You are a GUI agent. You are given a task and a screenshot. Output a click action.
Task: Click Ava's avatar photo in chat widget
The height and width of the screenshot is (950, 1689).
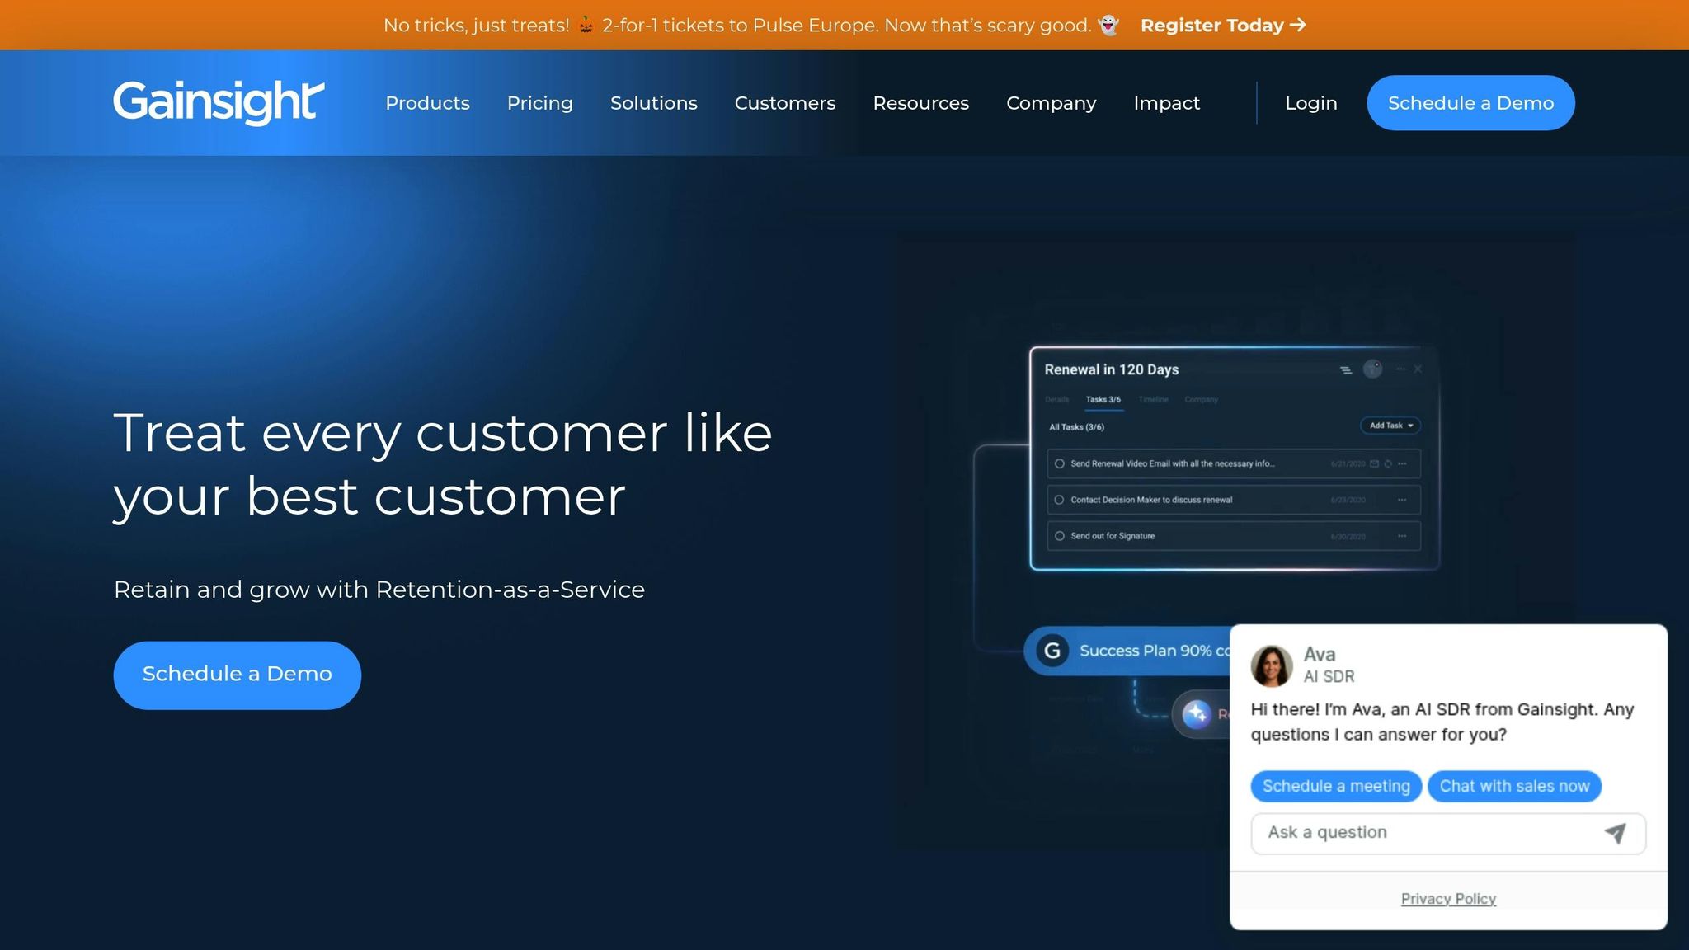[x=1271, y=665]
